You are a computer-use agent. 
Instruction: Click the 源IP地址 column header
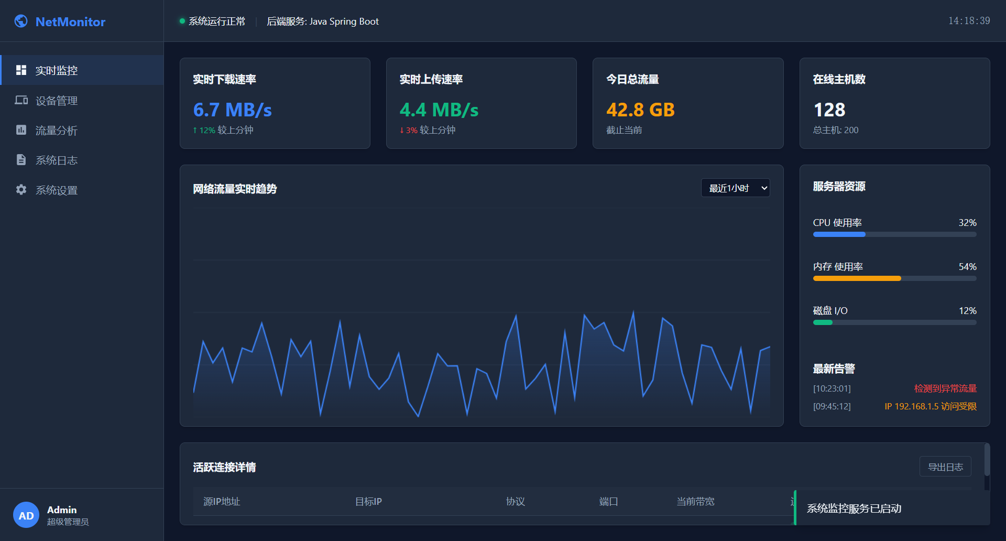tap(222, 502)
